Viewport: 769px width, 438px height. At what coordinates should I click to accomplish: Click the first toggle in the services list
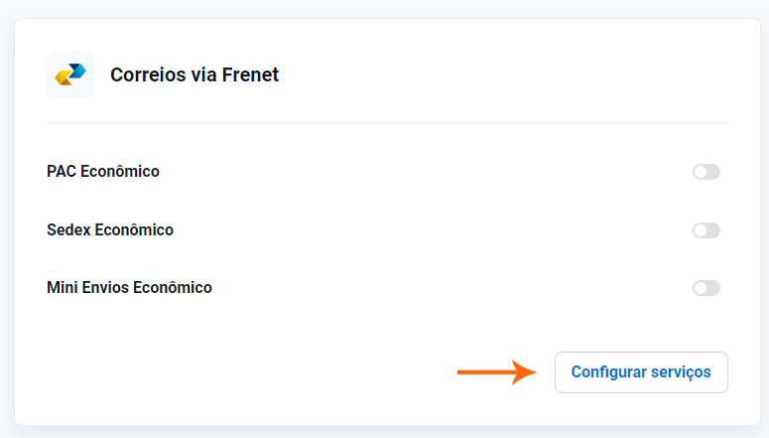[x=705, y=172]
